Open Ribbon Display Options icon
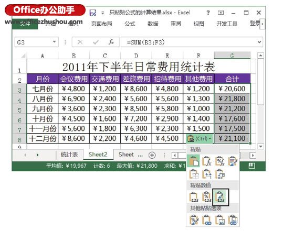 click(220, 13)
